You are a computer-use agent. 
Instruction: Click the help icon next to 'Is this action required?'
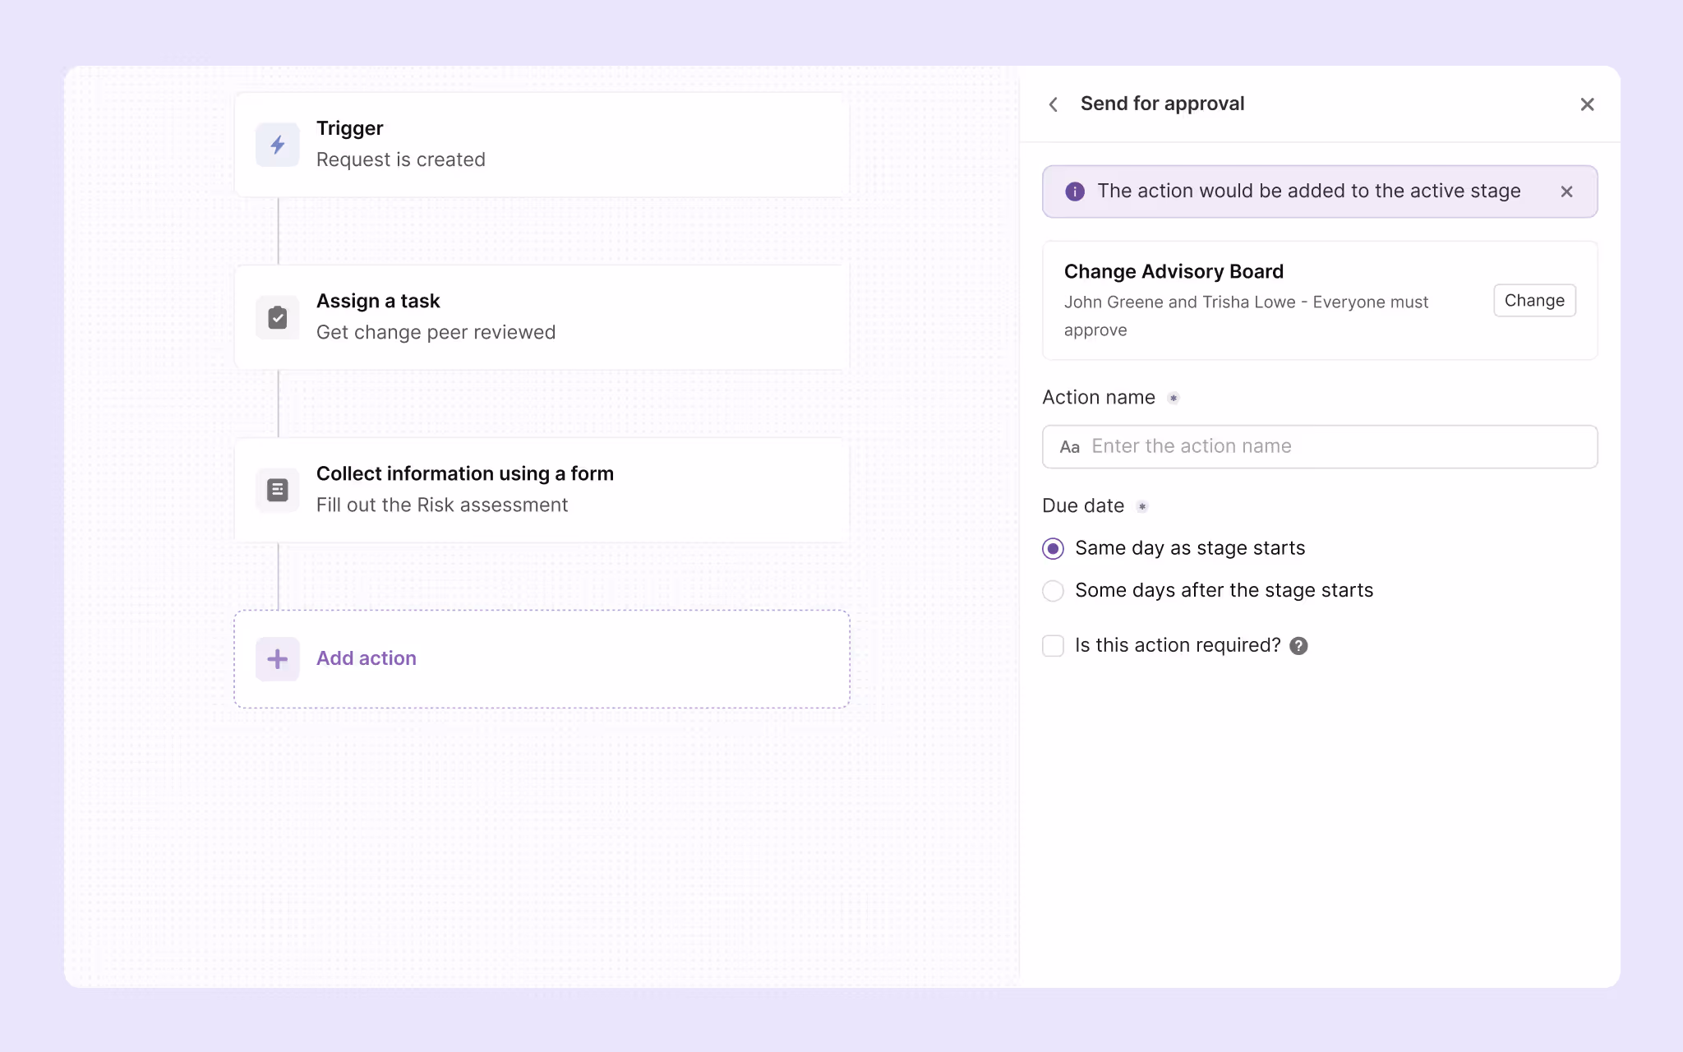[x=1298, y=646]
